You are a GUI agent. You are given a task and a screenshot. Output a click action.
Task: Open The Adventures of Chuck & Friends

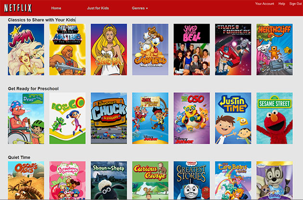109,118
